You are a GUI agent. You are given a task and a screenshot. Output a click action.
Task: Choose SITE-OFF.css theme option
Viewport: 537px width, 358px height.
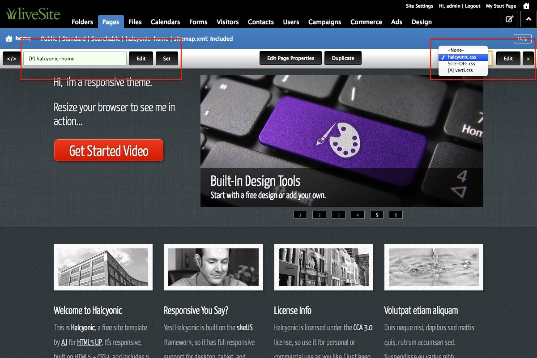[x=463, y=64]
